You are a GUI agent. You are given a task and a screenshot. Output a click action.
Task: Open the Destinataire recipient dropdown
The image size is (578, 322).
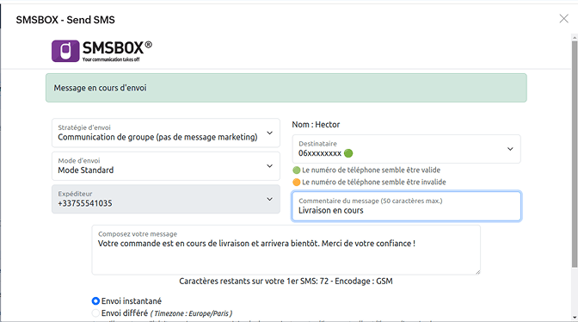pyautogui.click(x=406, y=149)
